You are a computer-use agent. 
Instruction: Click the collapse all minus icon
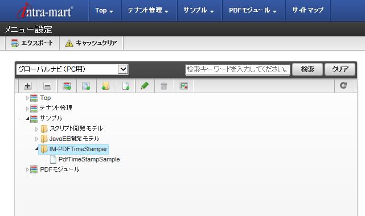[47, 86]
